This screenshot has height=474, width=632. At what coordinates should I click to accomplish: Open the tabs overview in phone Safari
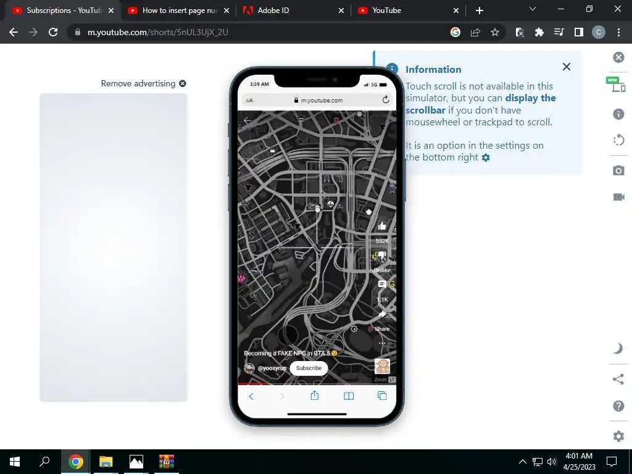pyautogui.click(x=381, y=396)
